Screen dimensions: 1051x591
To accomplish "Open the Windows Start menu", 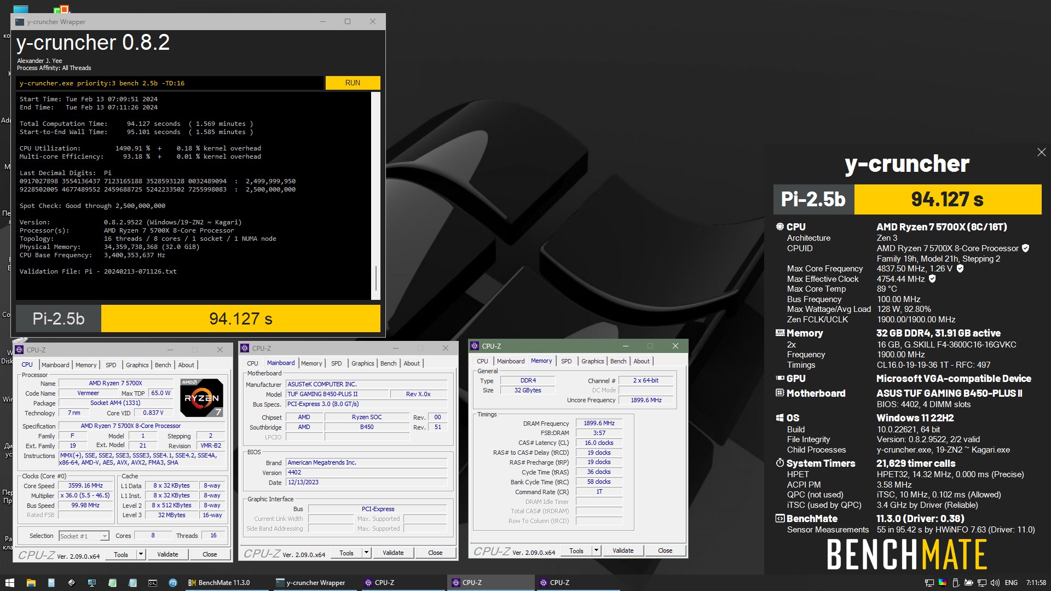I will [9, 583].
